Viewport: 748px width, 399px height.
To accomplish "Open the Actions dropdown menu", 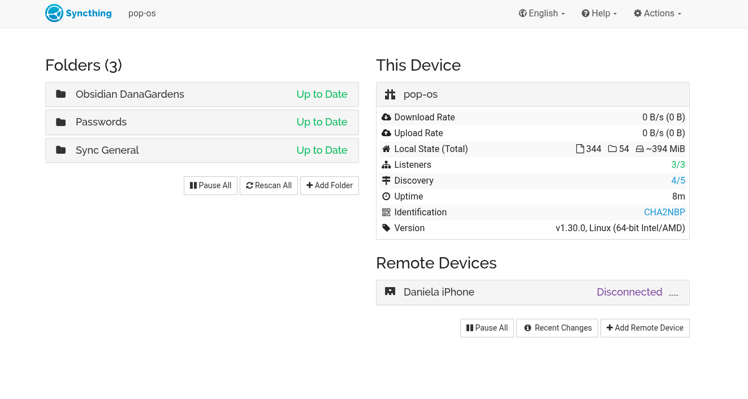I will (658, 14).
